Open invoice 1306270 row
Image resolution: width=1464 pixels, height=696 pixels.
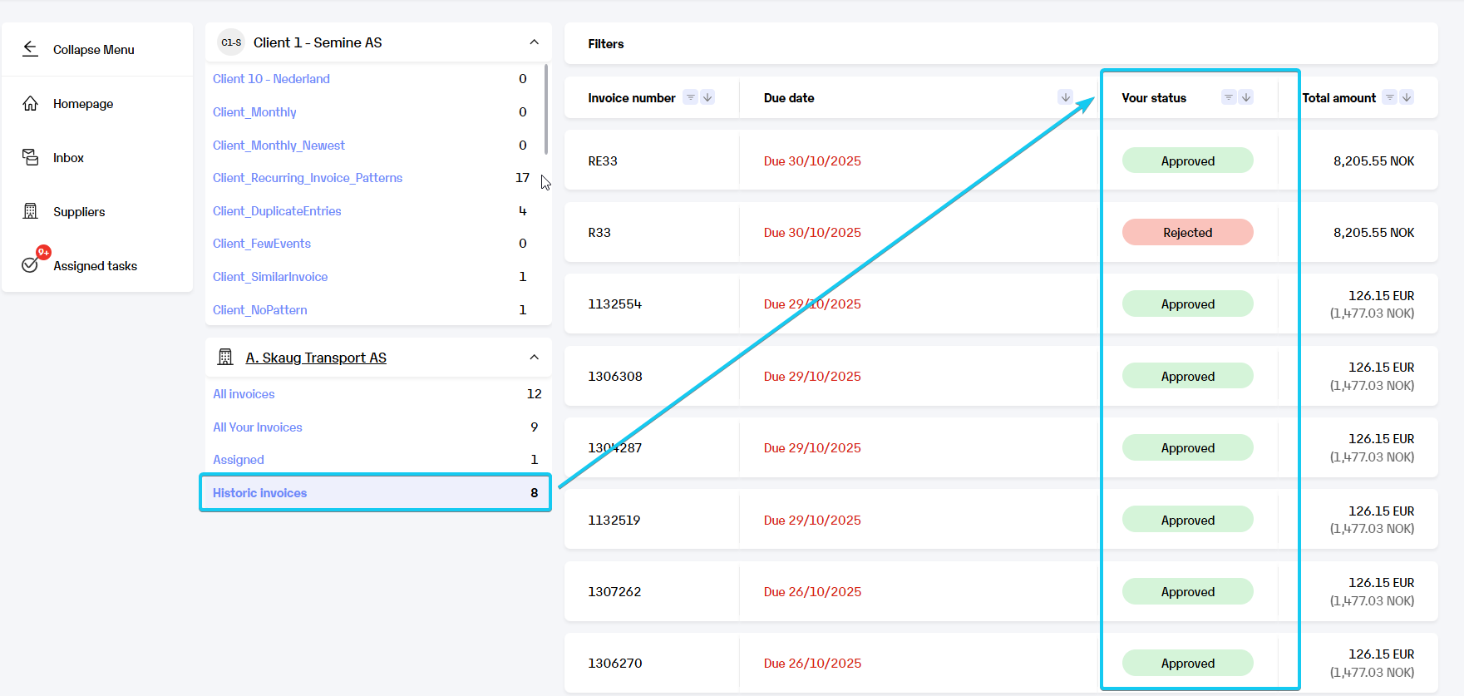(x=1001, y=663)
